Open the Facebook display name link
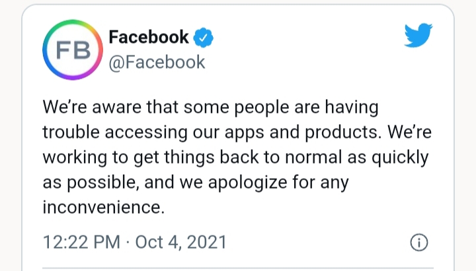Image resolution: width=476 pixels, height=271 pixels. pos(148,37)
